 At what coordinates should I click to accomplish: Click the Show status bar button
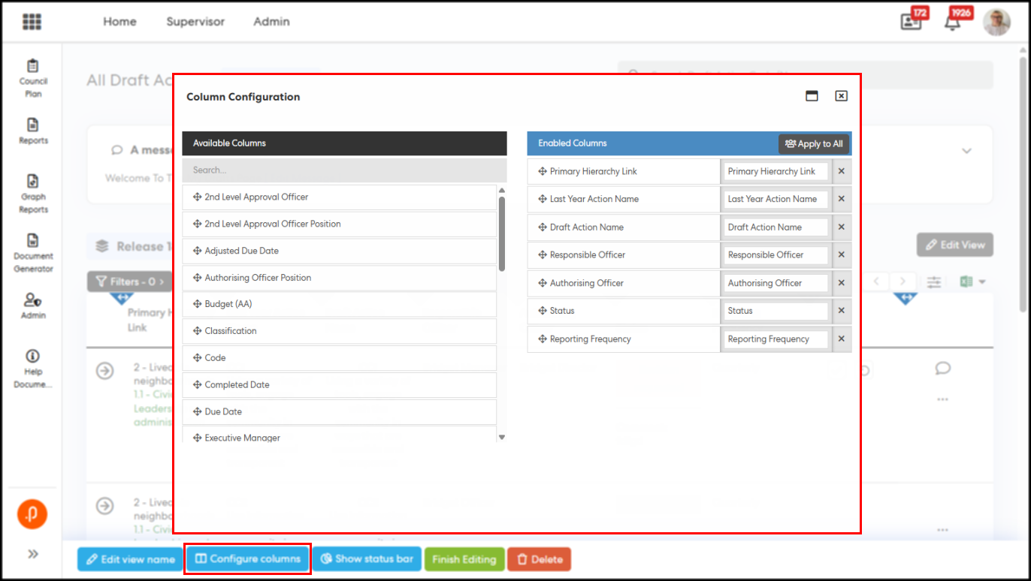click(367, 559)
